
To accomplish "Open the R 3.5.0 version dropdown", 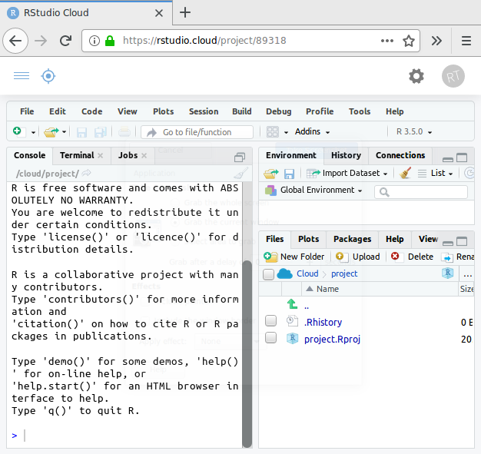I will [x=414, y=131].
